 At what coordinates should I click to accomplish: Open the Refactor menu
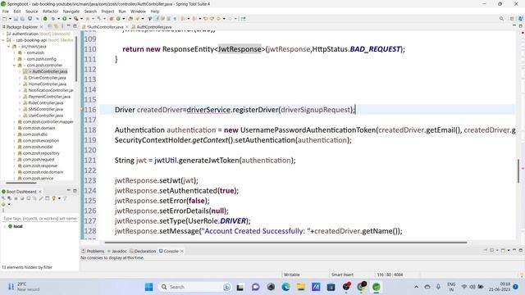(x=51, y=11)
